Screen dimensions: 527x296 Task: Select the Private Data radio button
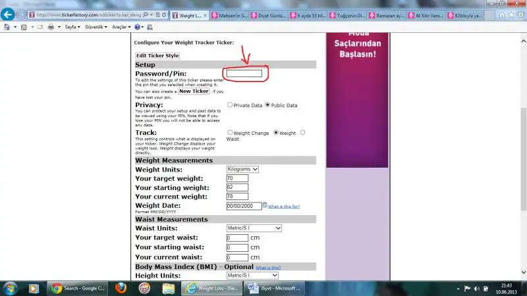point(230,105)
